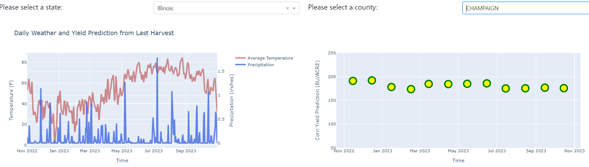Viewport: 589px width, 167px height.
Task: Click yield marker just after Mar 2023
Action: [x=429, y=84]
